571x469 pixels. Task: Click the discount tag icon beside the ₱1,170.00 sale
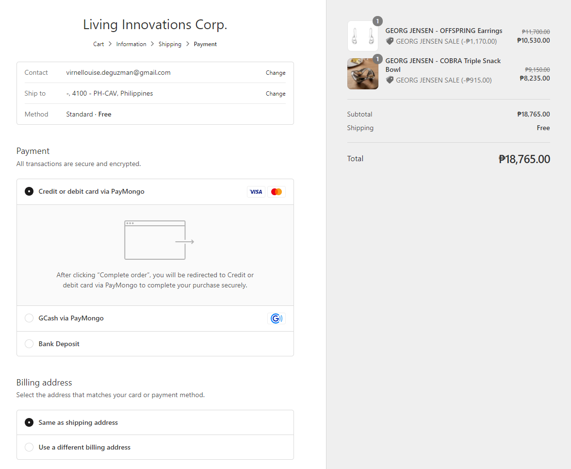point(390,41)
